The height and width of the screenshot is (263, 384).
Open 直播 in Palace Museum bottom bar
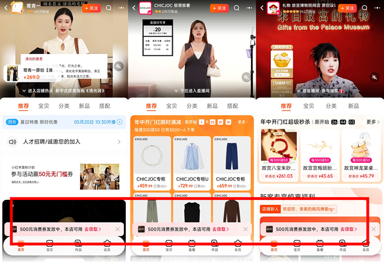point(320,246)
